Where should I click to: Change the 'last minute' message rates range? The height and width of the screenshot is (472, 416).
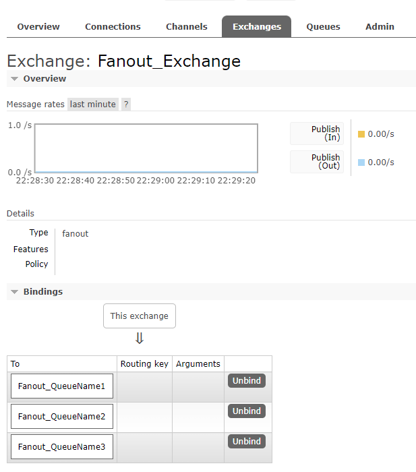pos(93,104)
